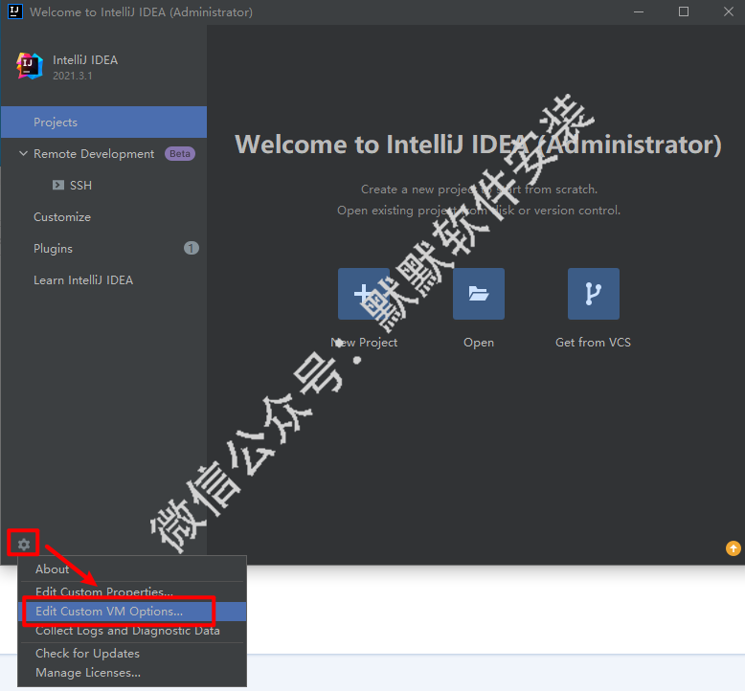The height and width of the screenshot is (691, 745).
Task: Minimize the IntelliJ IDEA welcome window
Action: point(639,11)
